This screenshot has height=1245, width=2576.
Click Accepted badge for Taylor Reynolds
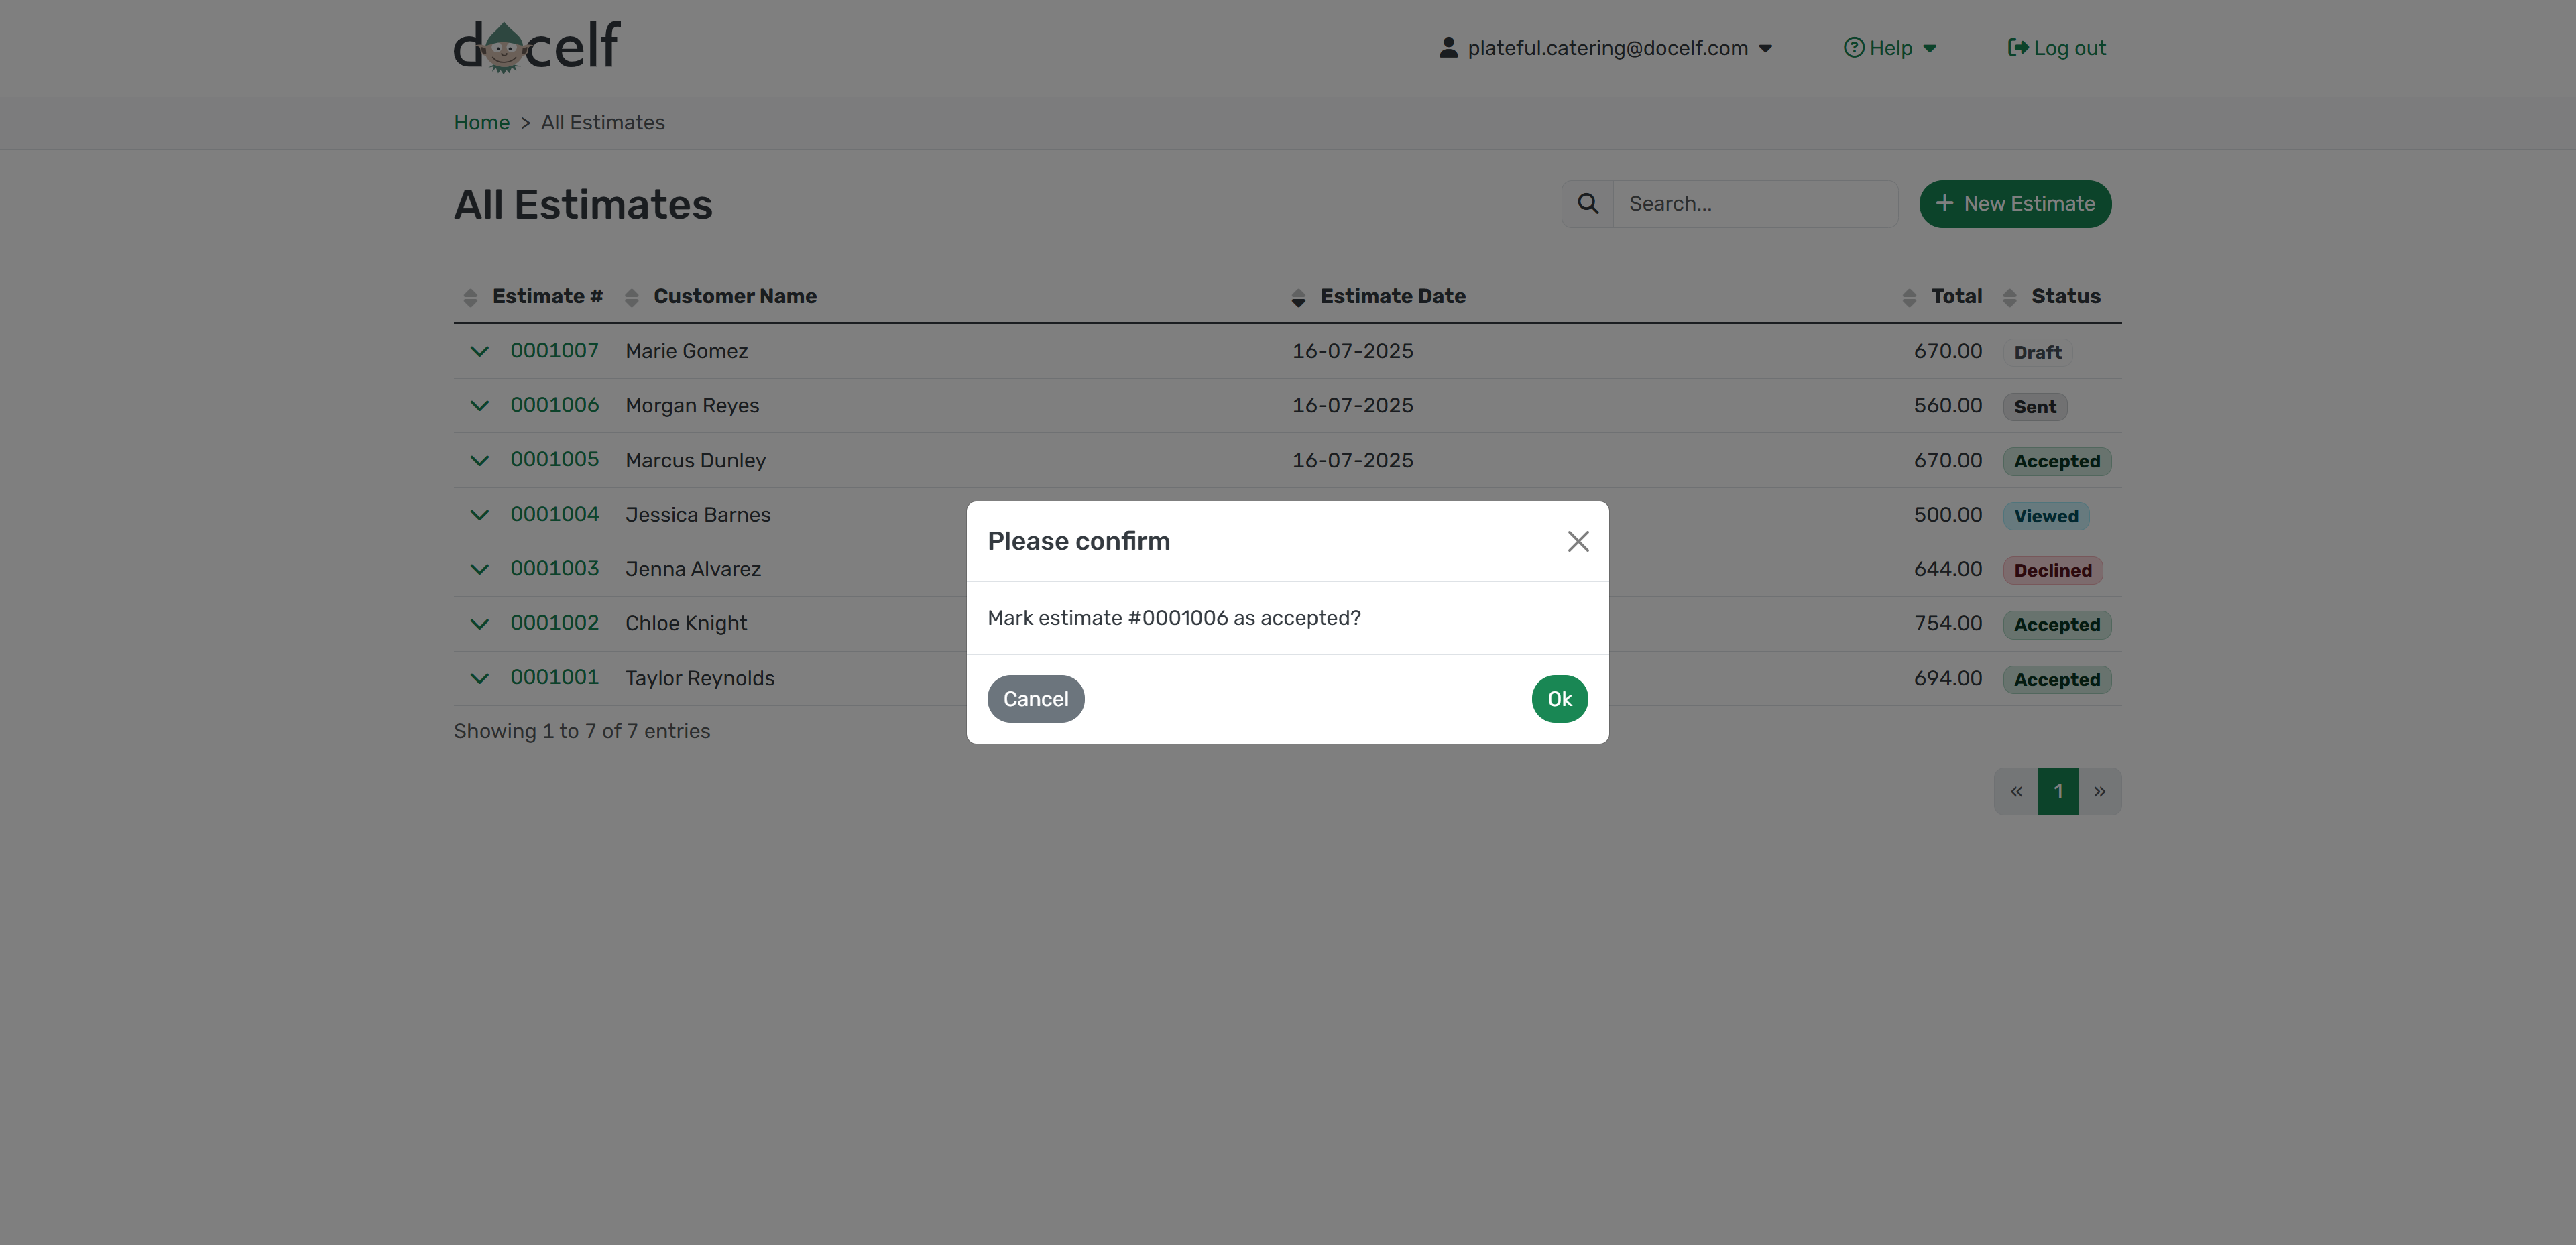pos(2056,680)
